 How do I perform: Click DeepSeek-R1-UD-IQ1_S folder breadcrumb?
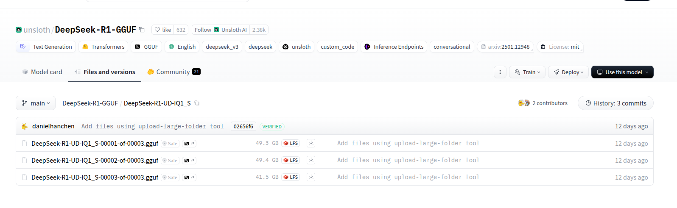click(x=157, y=103)
